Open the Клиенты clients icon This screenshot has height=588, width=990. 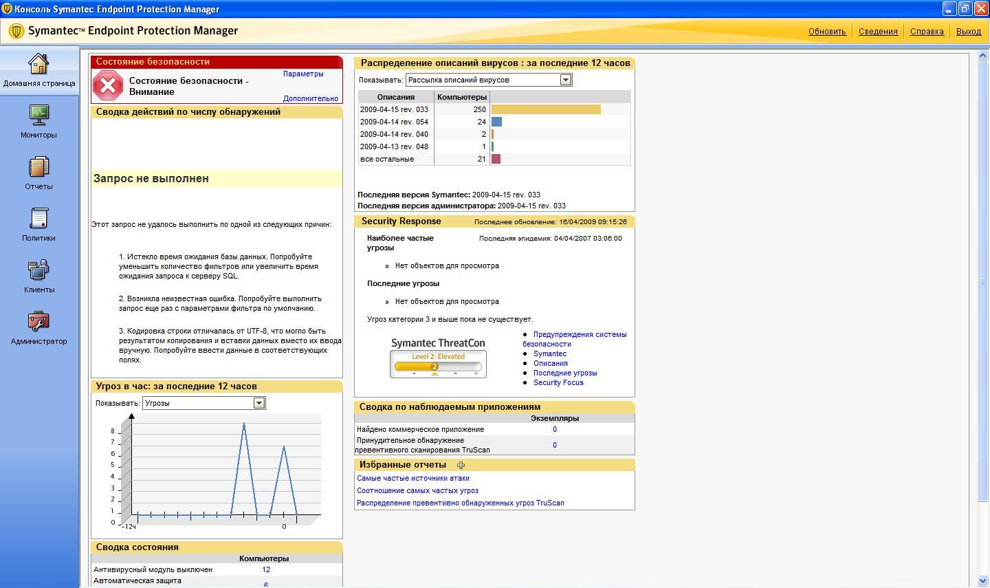(38, 270)
